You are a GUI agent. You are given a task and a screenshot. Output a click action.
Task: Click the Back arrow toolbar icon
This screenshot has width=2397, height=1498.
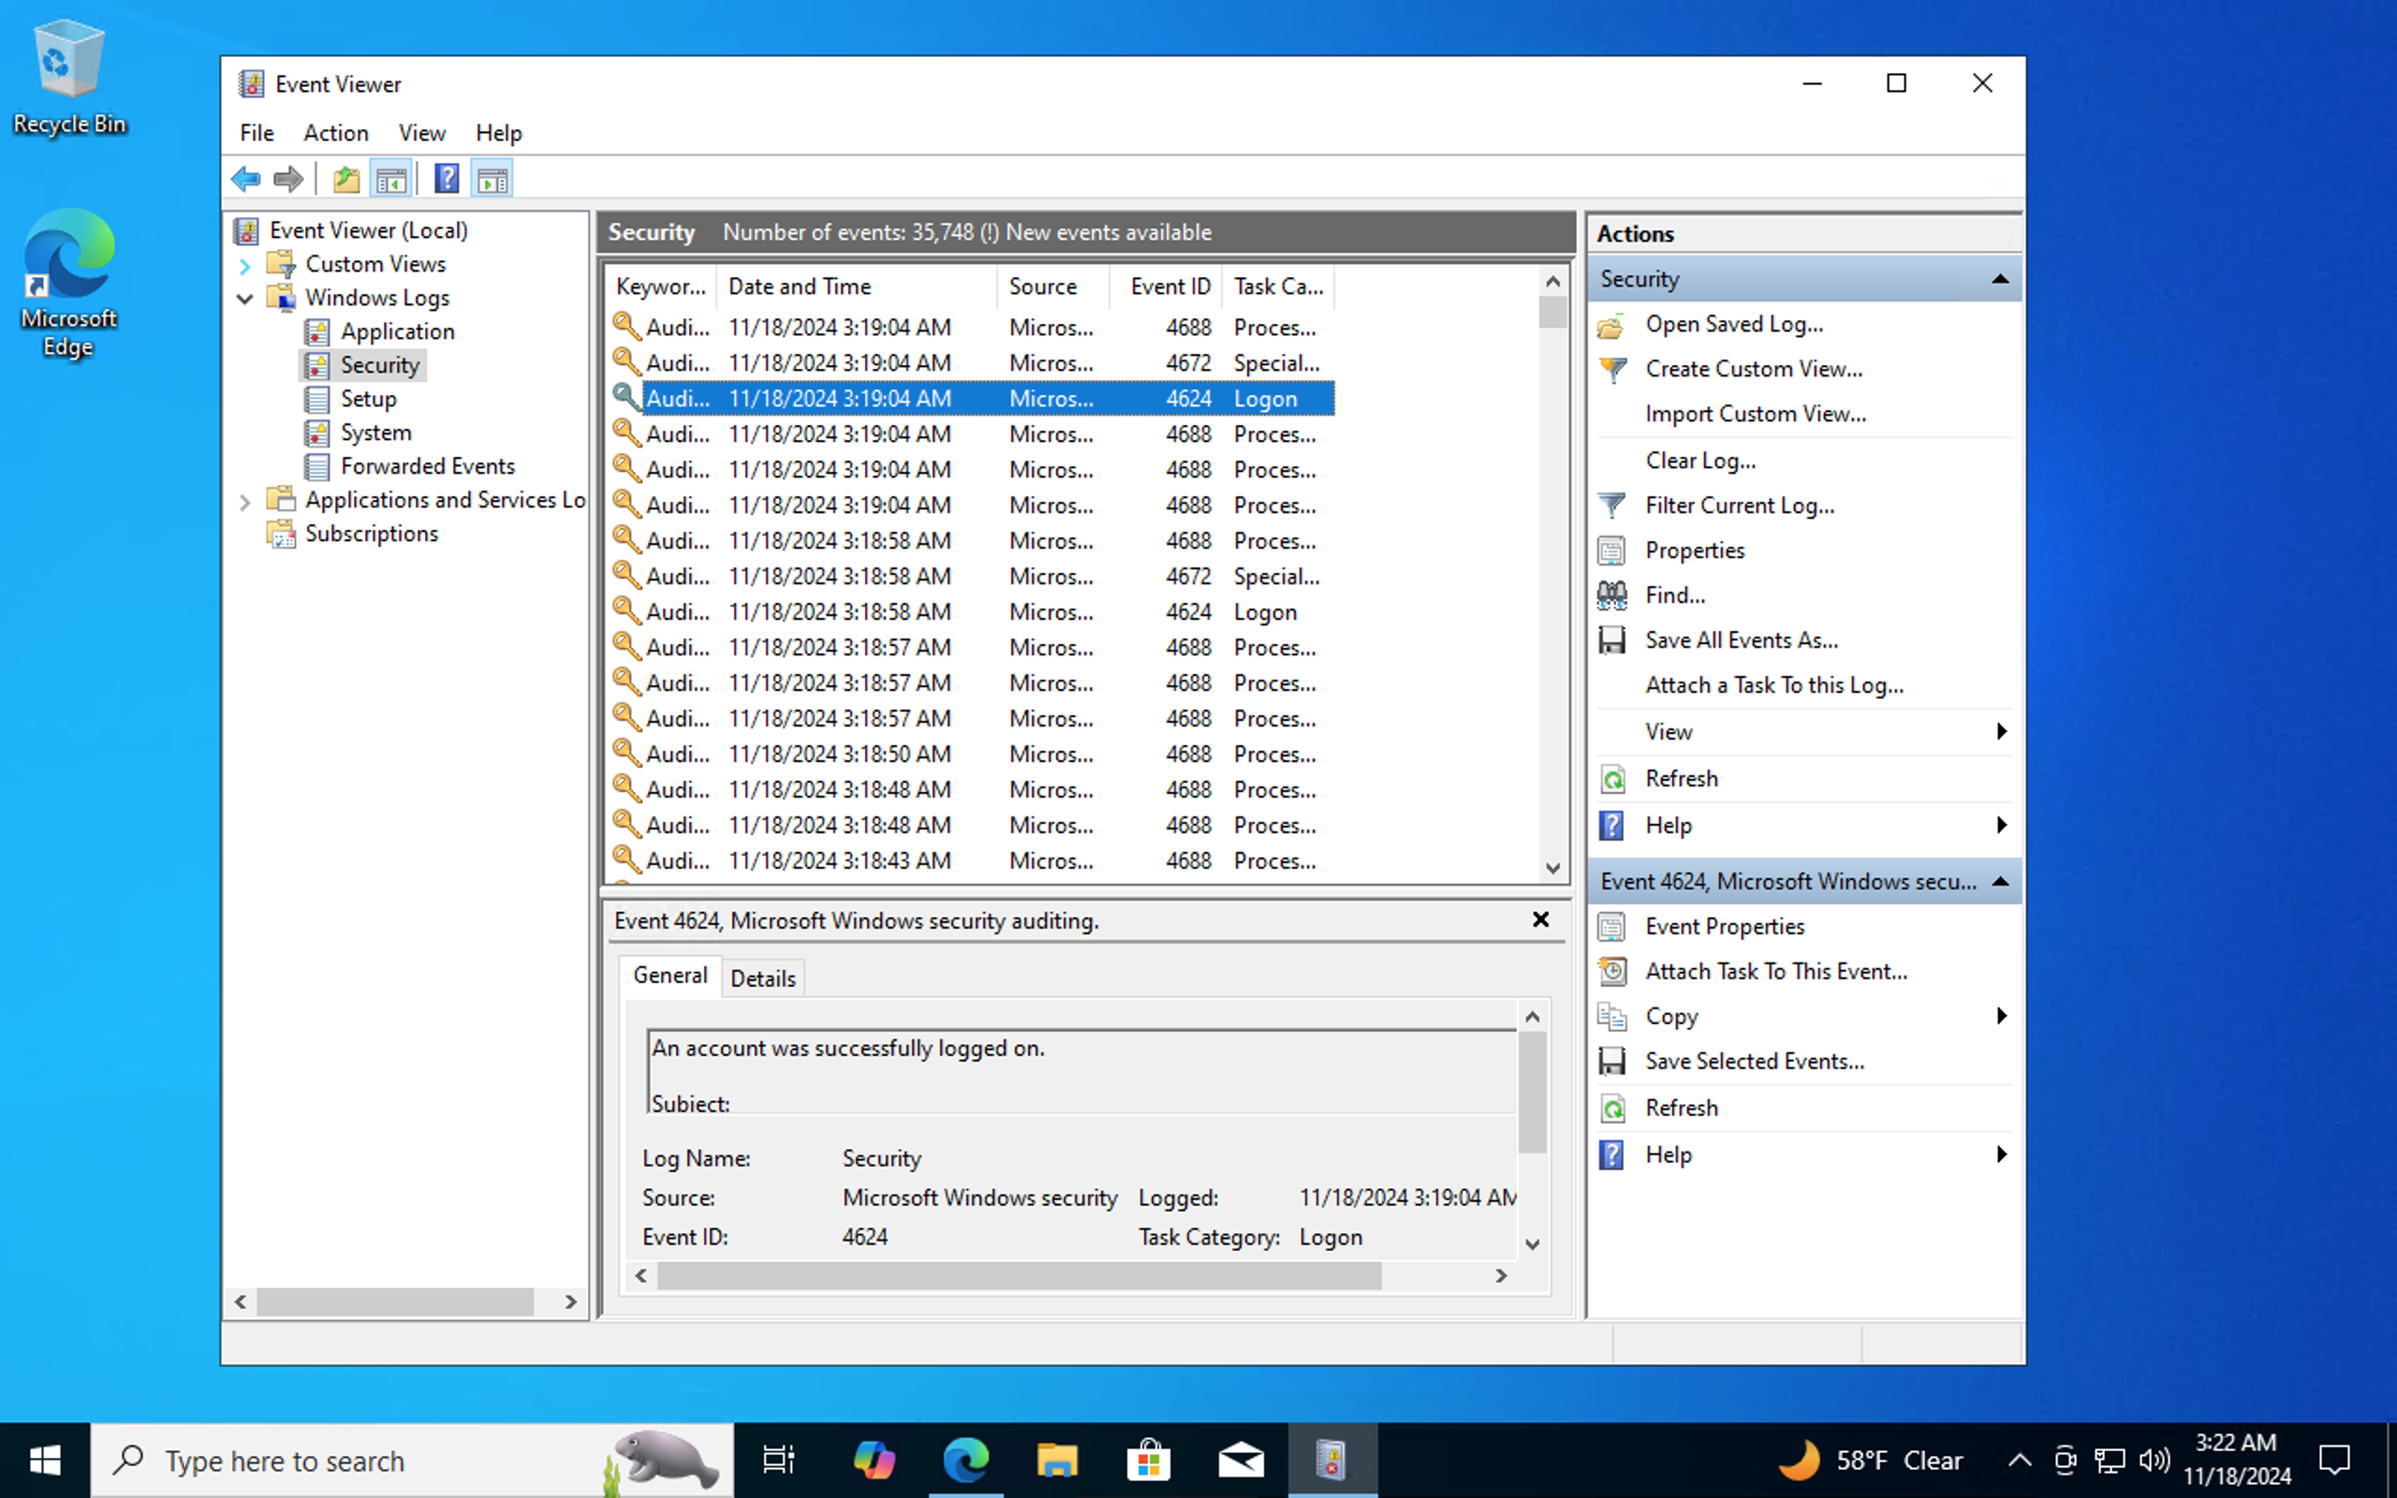[x=245, y=180]
